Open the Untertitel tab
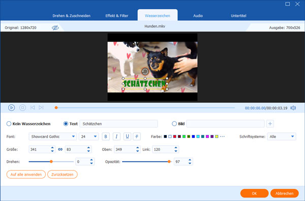The height and width of the screenshot is (201, 305). click(238, 16)
